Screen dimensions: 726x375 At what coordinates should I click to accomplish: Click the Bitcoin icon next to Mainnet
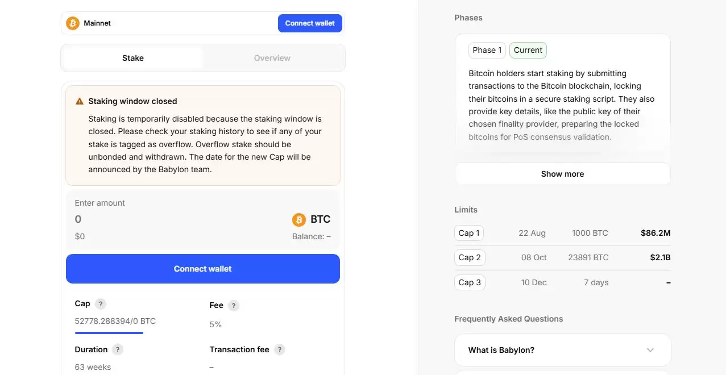(73, 23)
